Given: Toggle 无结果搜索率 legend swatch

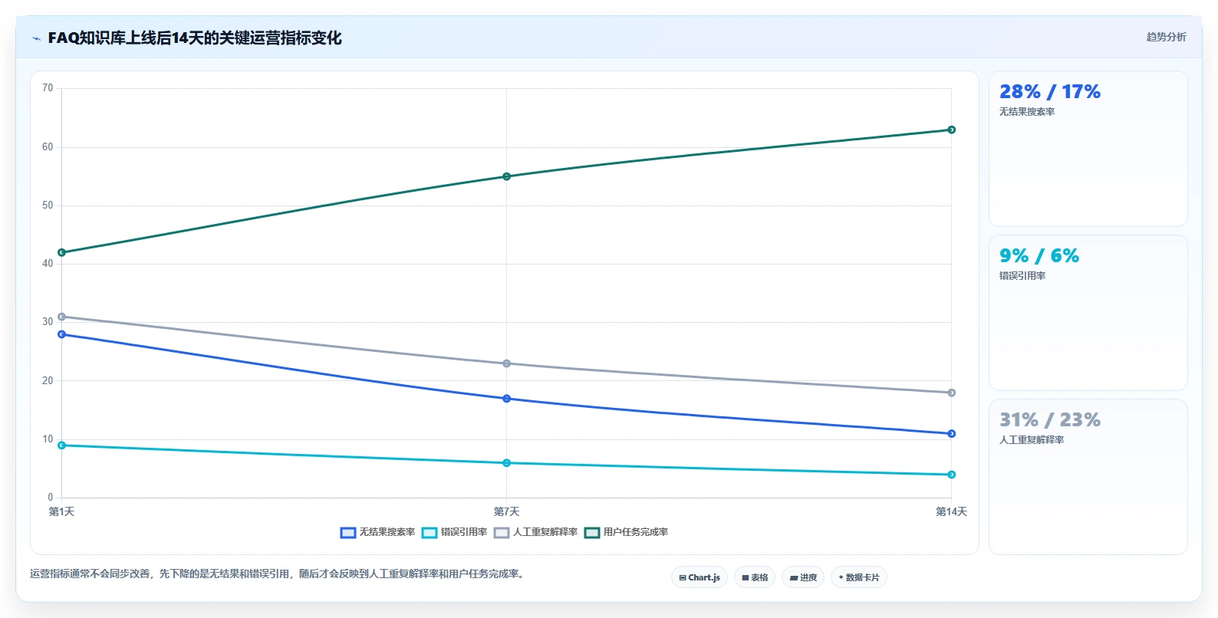Looking at the screenshot, I should pos(348,532).
